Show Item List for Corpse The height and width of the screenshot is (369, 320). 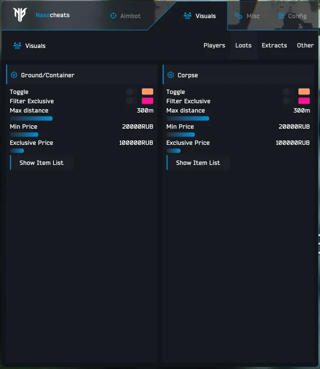click(198, 162)
